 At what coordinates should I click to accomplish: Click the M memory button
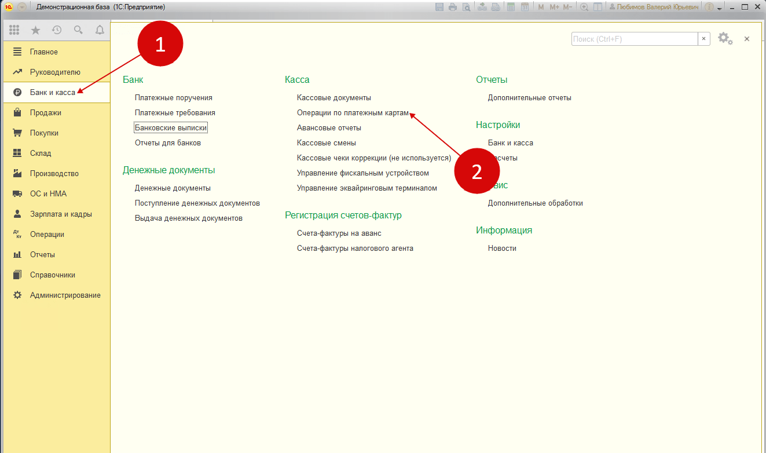[541, 7]
